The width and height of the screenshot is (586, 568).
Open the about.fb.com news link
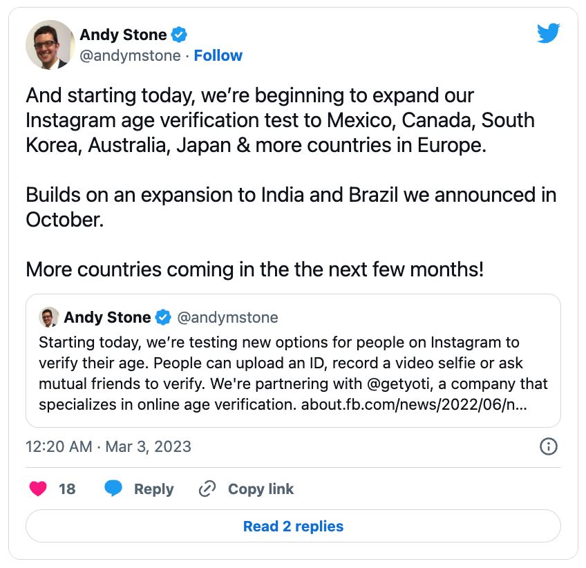(x=414, y=404)
